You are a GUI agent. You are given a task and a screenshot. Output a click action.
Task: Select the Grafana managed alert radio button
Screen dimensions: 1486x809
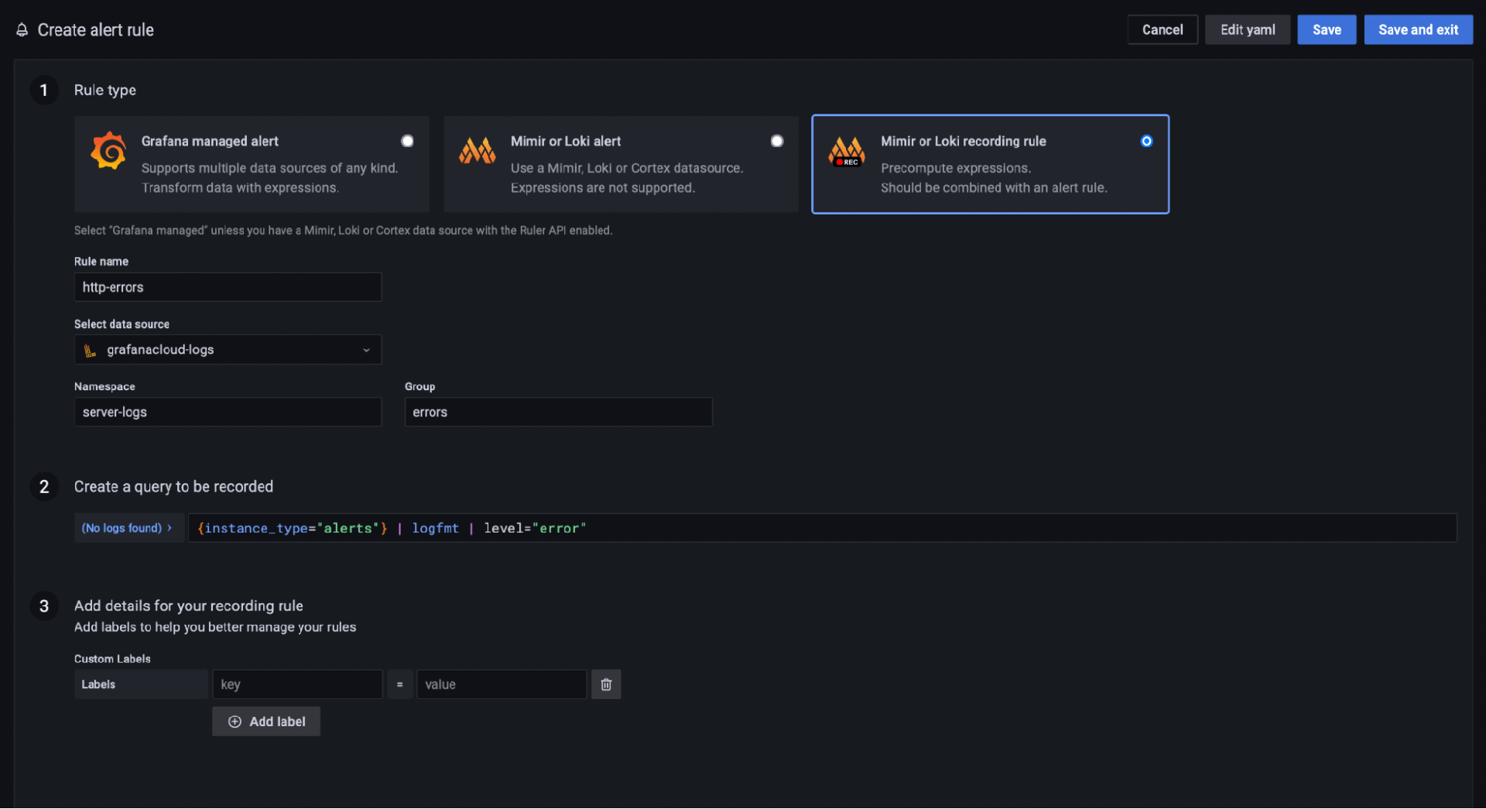(407, 141)
